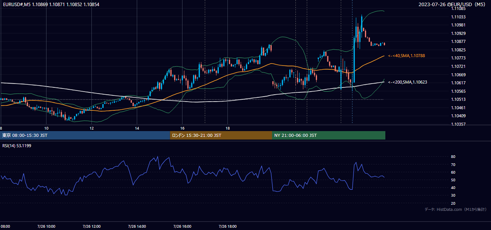Click the 東京 08:00-15:30 JST session bar
The height and width of the screenshot is (230, 491).
pos(85,135)
